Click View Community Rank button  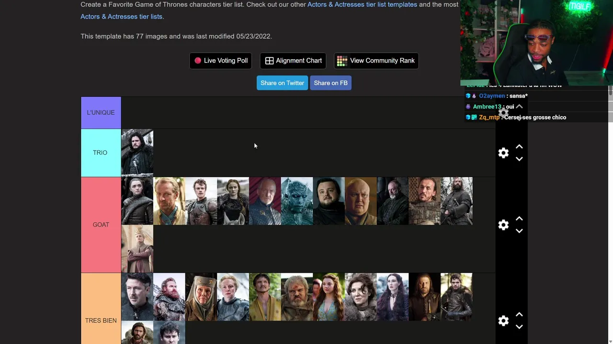(376, 61)
